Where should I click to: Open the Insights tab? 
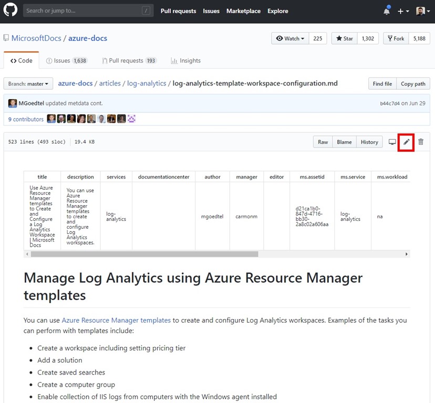click(185, 61)
